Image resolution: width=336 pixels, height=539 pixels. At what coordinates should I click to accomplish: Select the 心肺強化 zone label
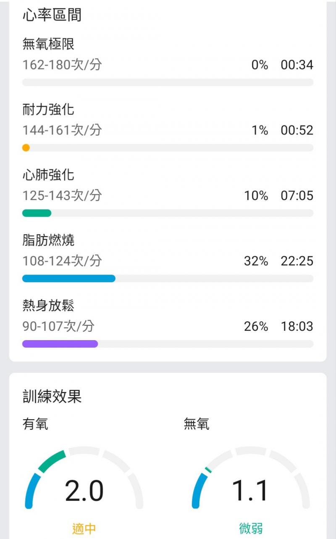[x=48, y=175]
